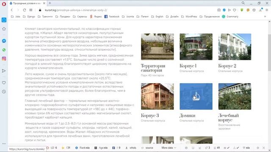Open the orange extension icon
Viewport: 271px width, 152px height.
tap(248, 10)
